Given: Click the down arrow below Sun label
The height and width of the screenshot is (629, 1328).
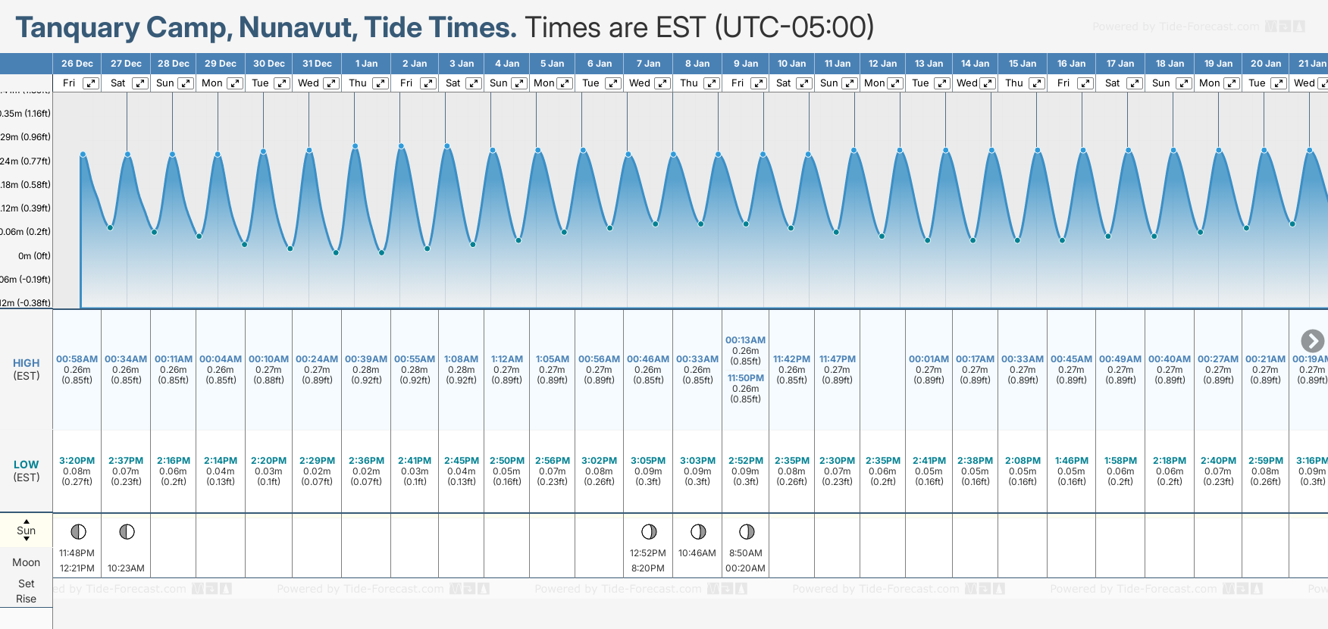Looking at the screenshot, I should pyautogui.click(x=27, y=539).
